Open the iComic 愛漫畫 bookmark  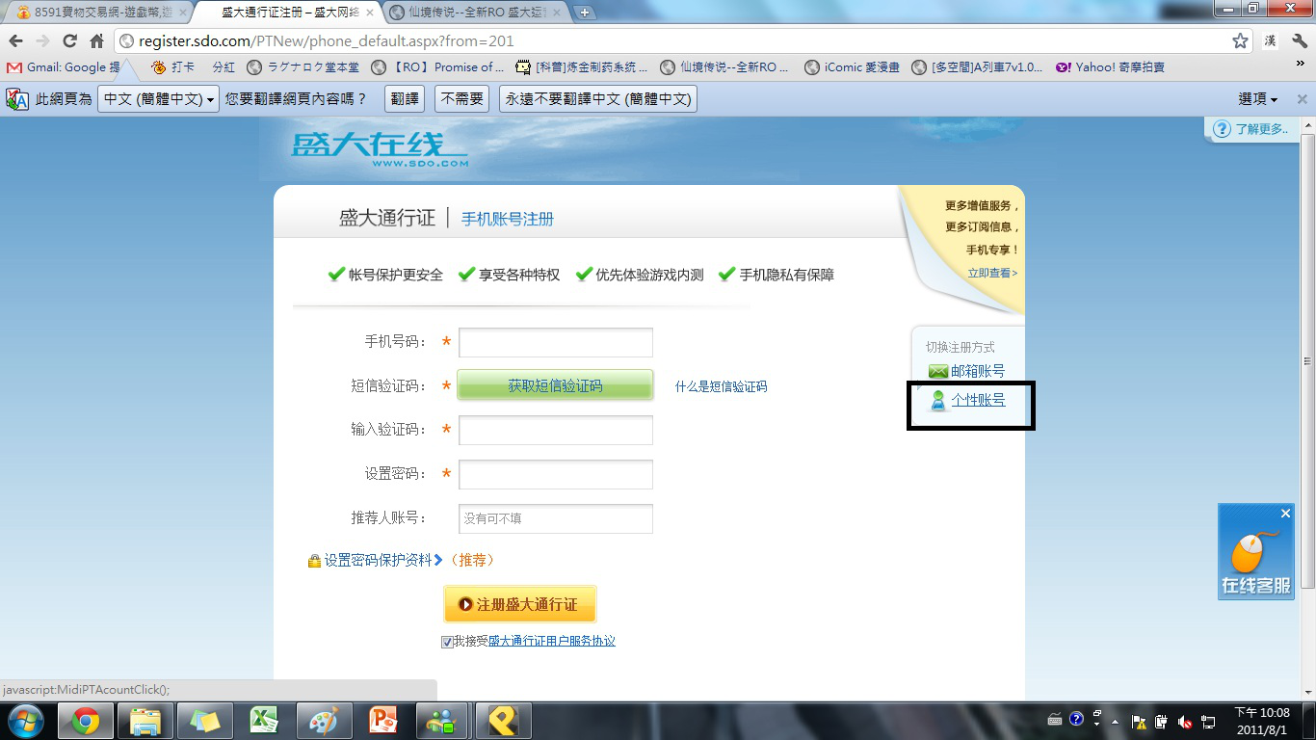click(x=852, y=67)
